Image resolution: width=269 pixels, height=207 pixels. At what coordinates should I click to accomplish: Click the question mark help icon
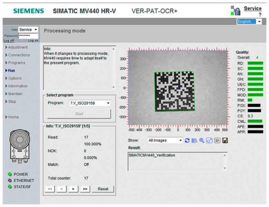coord(260,15)
